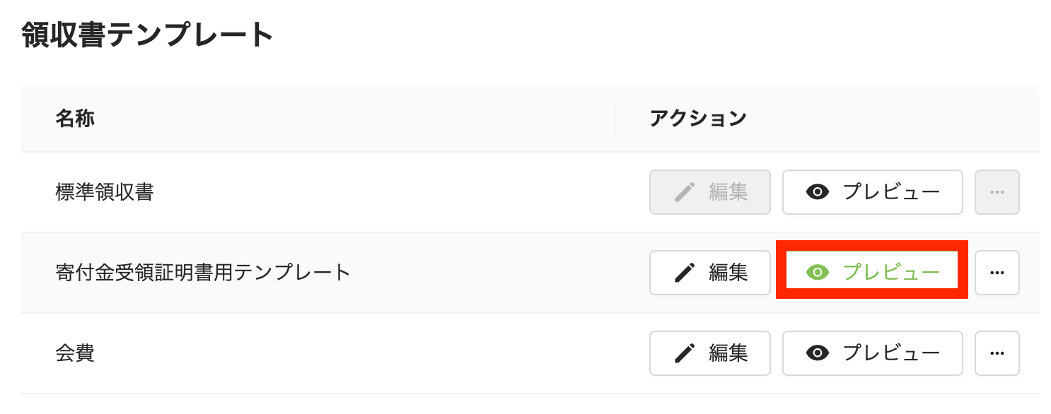Click the pencil icon for 寄付金受領証明書用テンプレート
The image size is (1051, 414).
point(685,273)
